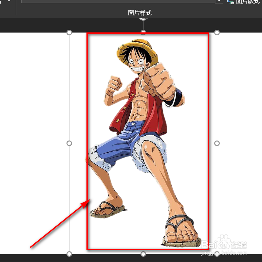Image resolution: width=262 pixels, height=262 pixels.
Task: Click the top-left corner sizing handle
Action: [x=69, y=32]
